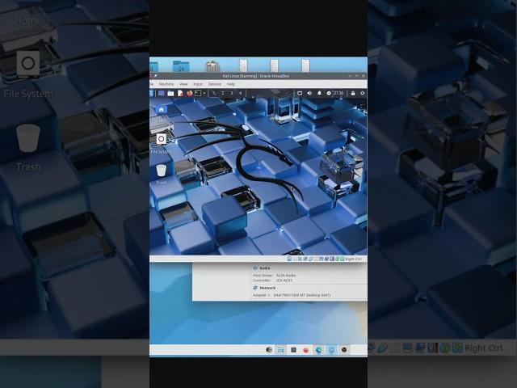517x388 pixels.
Task: Select the full trash bin icon on host desktop
Action: point(212,65)
